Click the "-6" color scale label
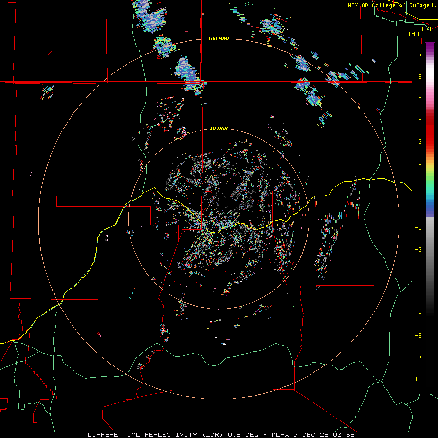438x438 pixels. [x=418, y=336]
